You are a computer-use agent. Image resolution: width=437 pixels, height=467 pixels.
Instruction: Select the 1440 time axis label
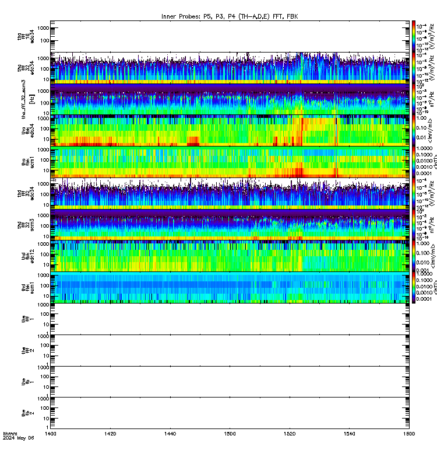(170, 434)
